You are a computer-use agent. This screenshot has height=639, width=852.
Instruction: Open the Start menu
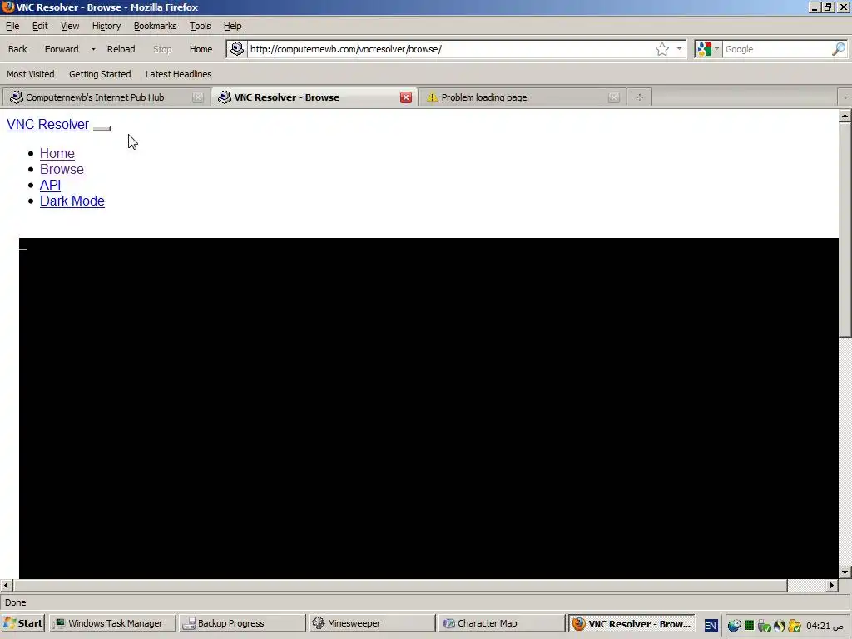(x=23, y=623)
